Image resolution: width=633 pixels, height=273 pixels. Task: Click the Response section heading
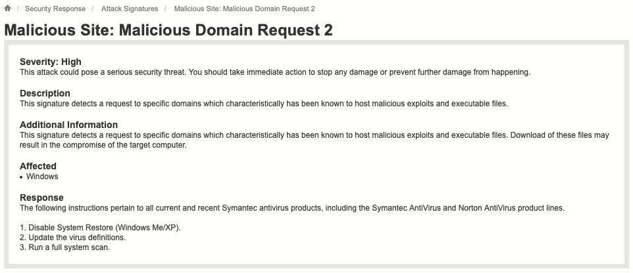click(41, 198)
